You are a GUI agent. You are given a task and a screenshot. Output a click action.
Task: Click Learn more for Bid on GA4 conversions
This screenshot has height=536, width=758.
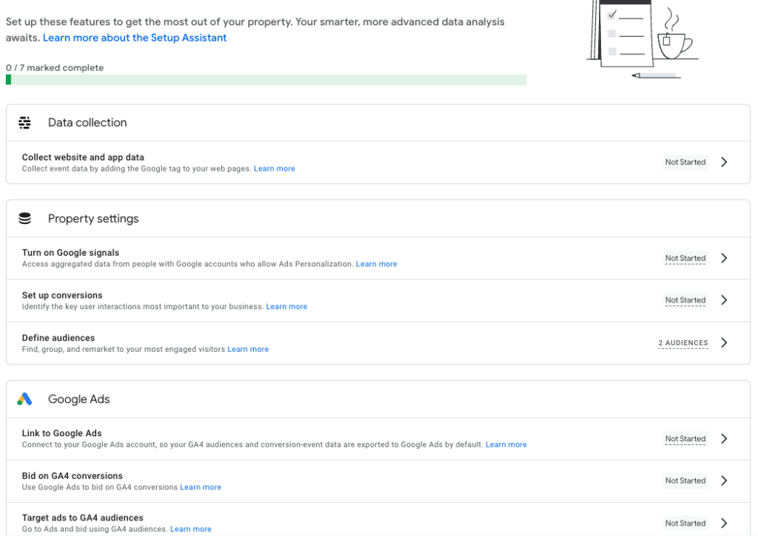pos(200,486)
